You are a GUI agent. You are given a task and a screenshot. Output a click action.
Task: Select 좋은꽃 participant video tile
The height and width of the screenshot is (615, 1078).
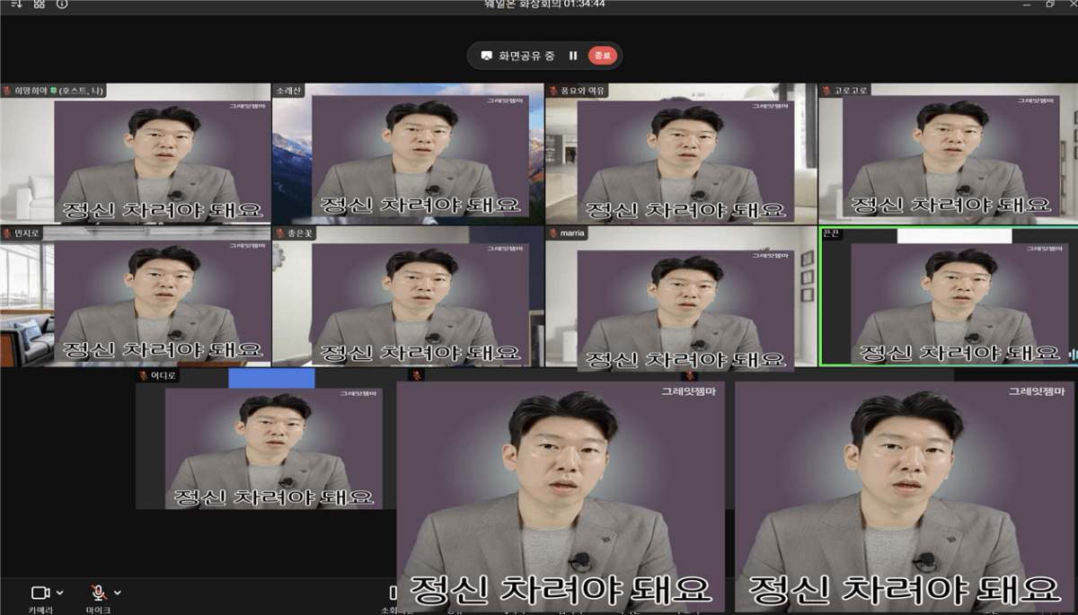tap(408, 296)
